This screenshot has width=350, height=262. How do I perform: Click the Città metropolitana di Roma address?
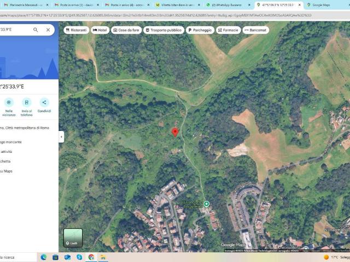click(x=25, y=128)
